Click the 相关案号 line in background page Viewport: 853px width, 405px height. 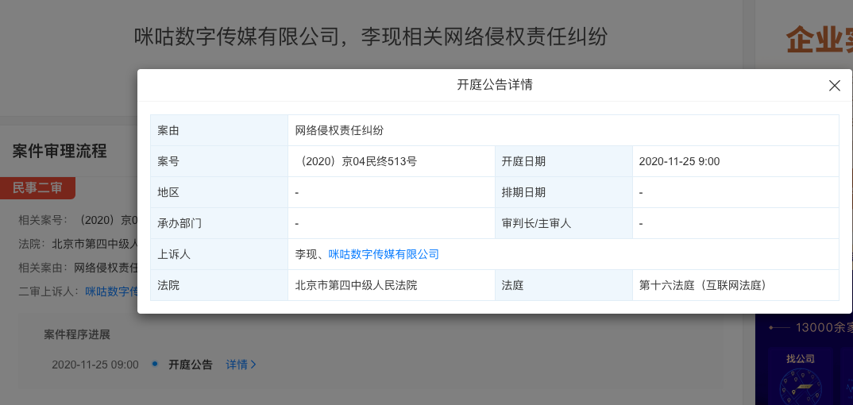coord(78,220)
